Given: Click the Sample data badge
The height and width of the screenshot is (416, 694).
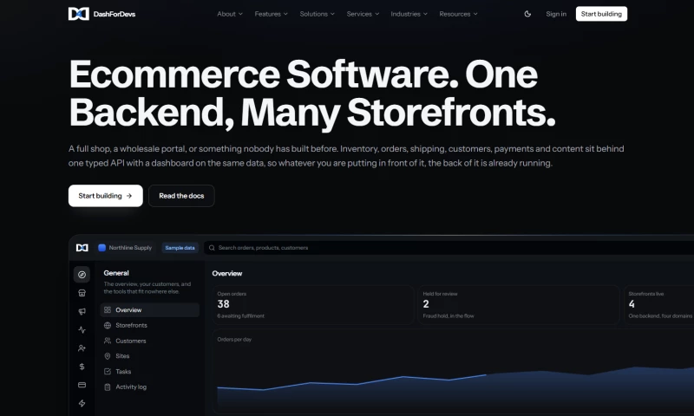Looking at the screenshot, I should click(x=180, y=248).
